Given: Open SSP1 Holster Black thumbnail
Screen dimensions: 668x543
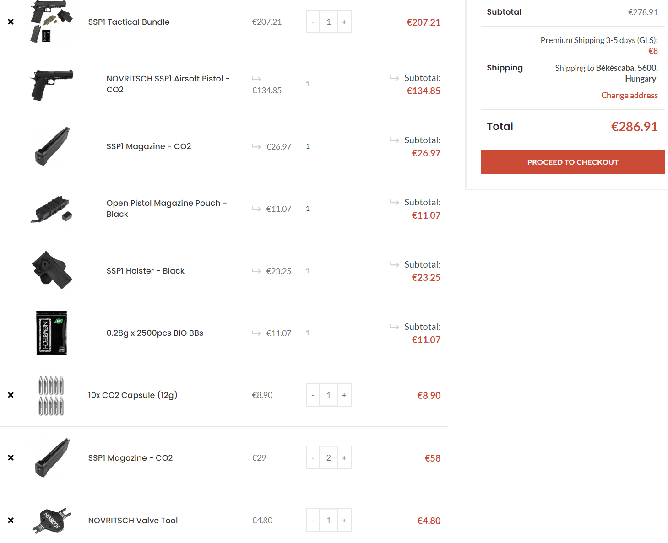Looking at the screenshot, I should click(x=51, y=270).
